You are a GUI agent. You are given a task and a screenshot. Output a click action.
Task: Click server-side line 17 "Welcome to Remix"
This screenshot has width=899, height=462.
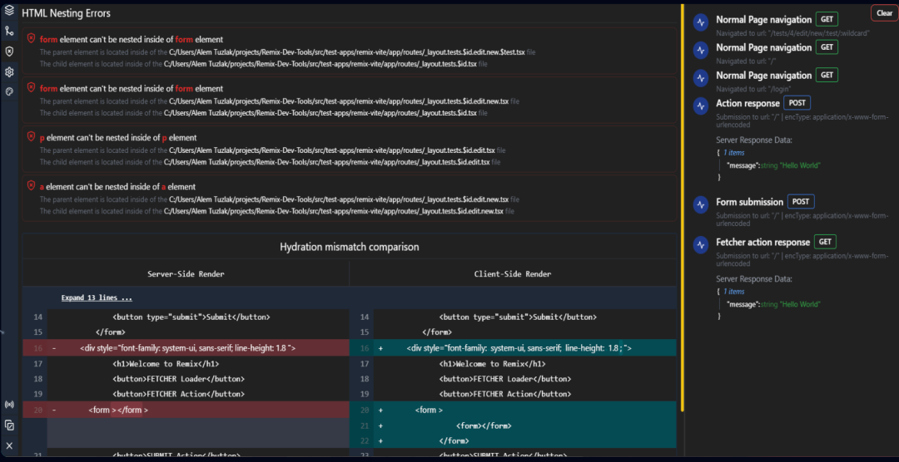(x=166, y=363)
